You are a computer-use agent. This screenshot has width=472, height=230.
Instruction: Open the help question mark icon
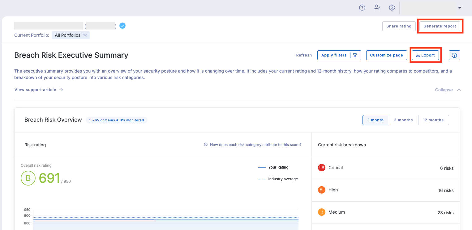[x=362, y=8]
